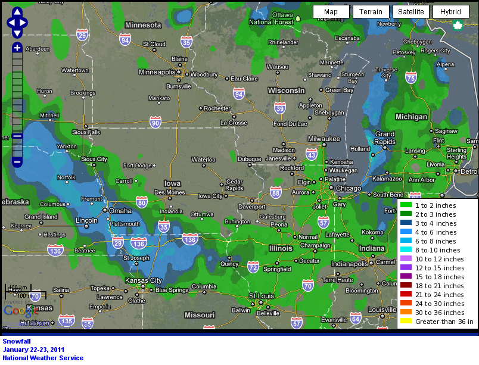
Task: Open the Google logo link
Action: pos(21,311)
